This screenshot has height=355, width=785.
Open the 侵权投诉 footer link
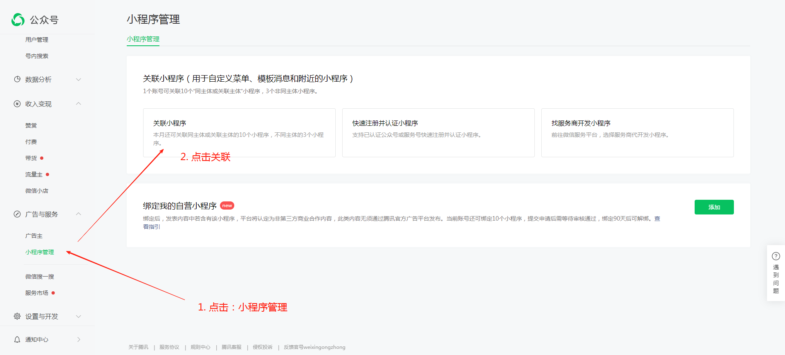pyautogui.click(x=262, y=347)
